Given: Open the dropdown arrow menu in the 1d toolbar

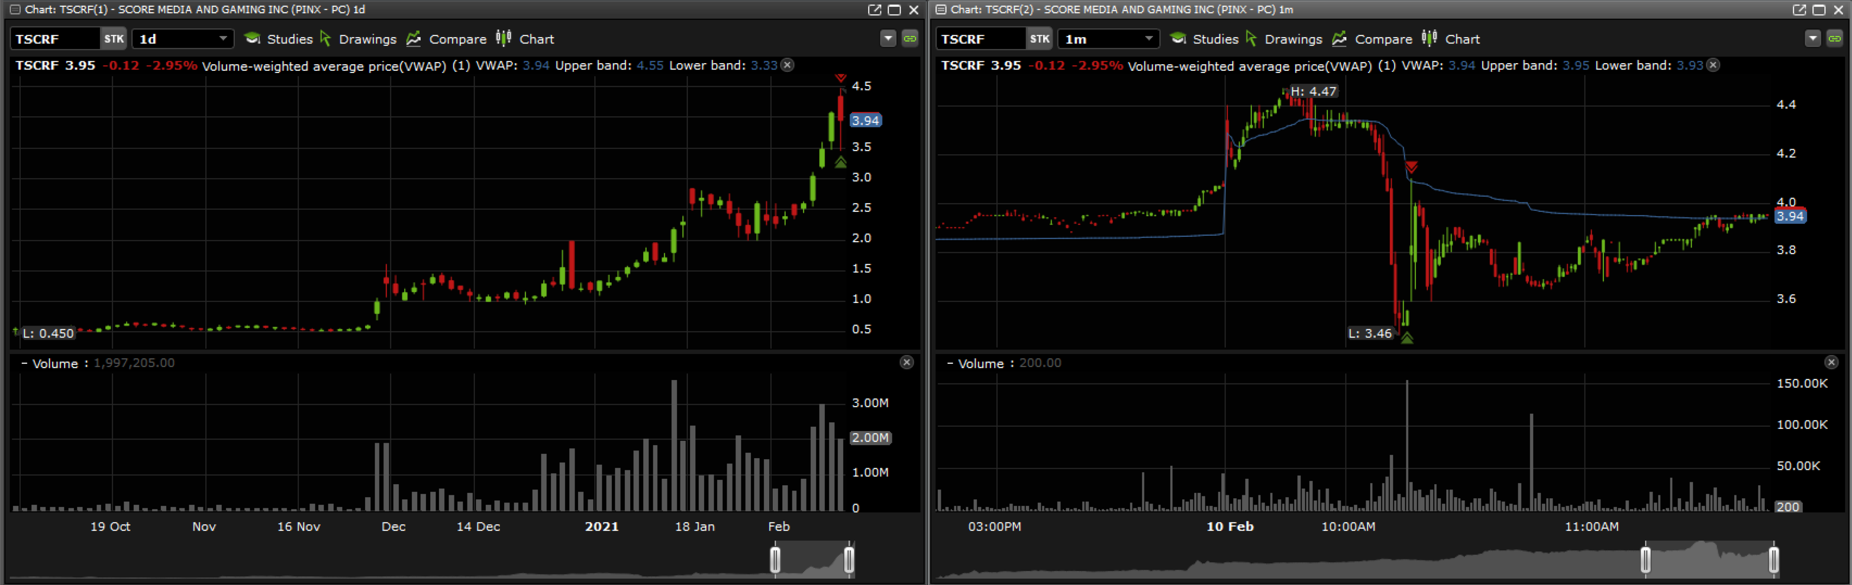Looking at the screenshot, I should coord(888,39).
